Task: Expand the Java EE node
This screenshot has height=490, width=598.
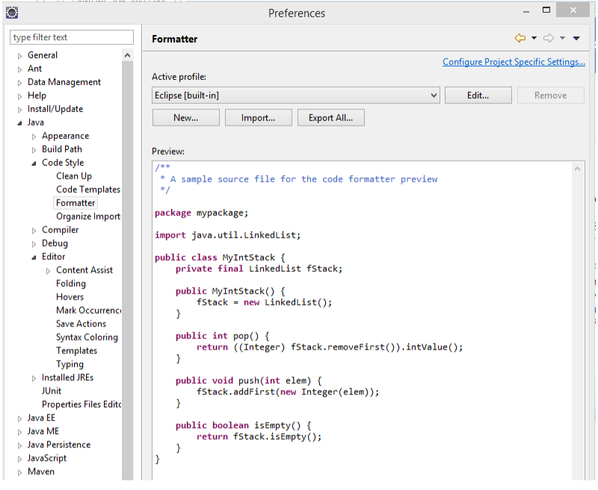Action: 20,419
